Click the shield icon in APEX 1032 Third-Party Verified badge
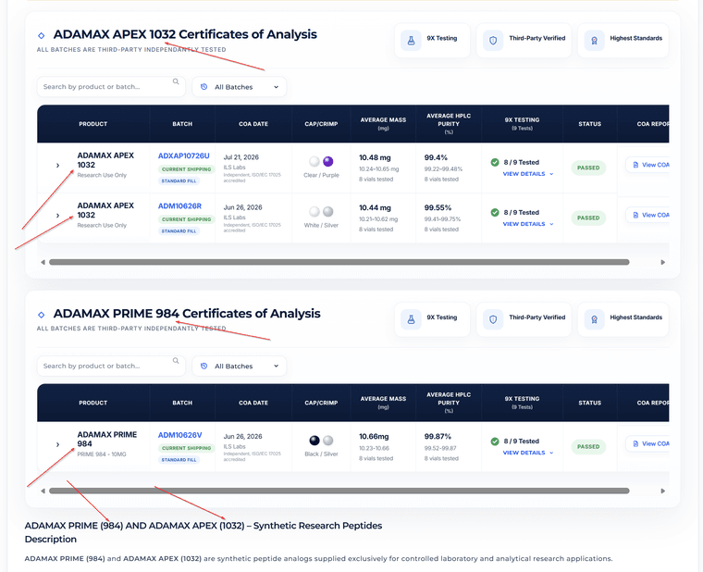 click(493, 41)
